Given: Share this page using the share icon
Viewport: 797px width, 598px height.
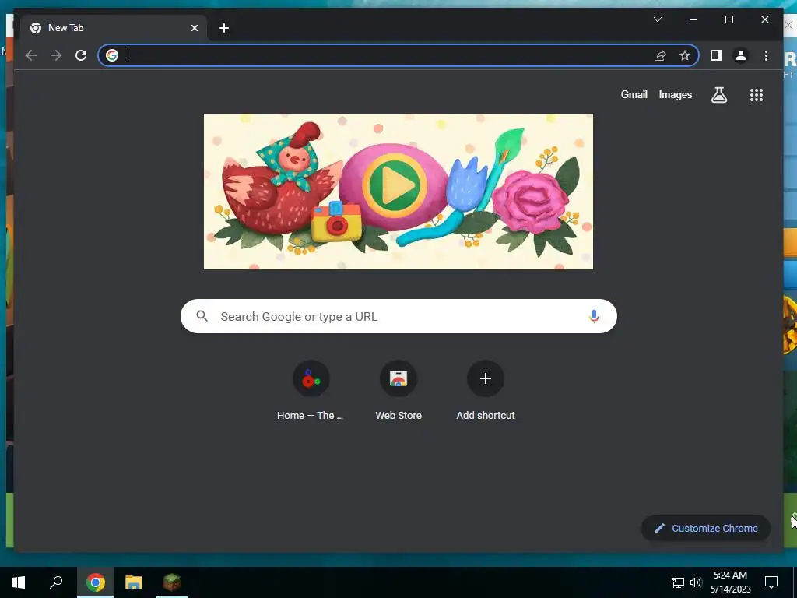Looking at the screenshot, I should tap(660, 55).
